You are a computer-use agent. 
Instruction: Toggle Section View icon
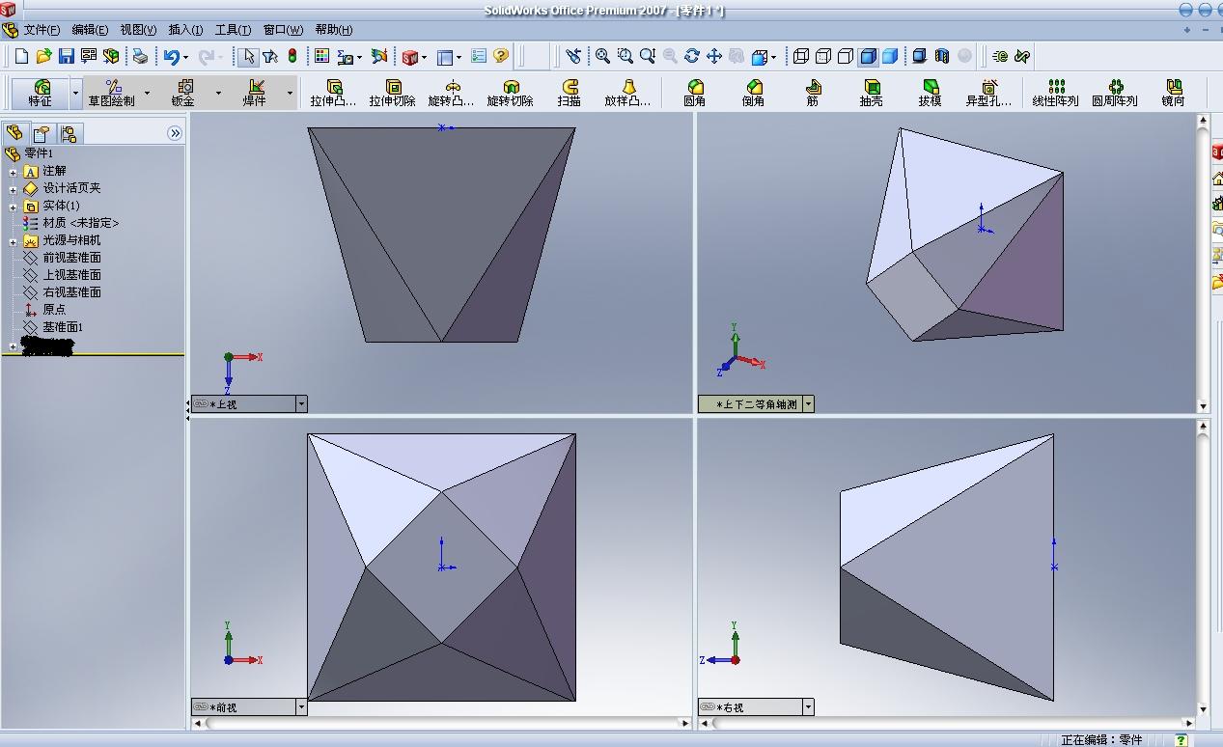(x=941, y=57)
